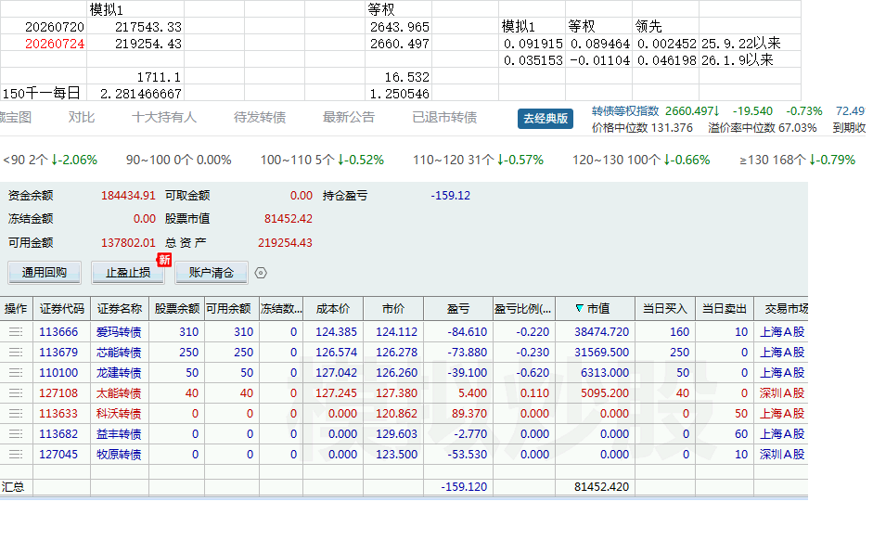Click the 科沃转债 name cell
The width and height of the screenshot is (873, 540).
tap(119, 414)
